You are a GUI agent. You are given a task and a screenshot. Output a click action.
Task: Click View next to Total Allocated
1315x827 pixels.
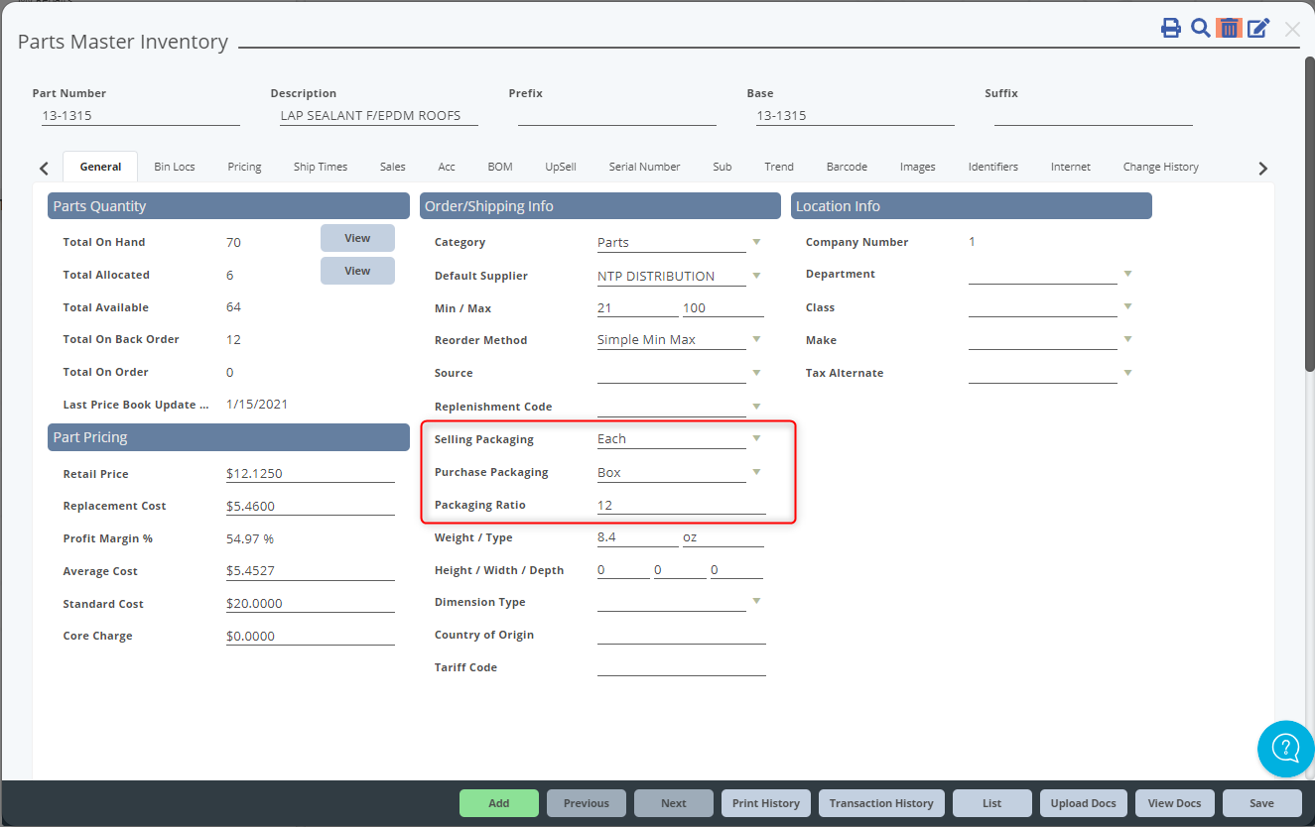[357, 271]
